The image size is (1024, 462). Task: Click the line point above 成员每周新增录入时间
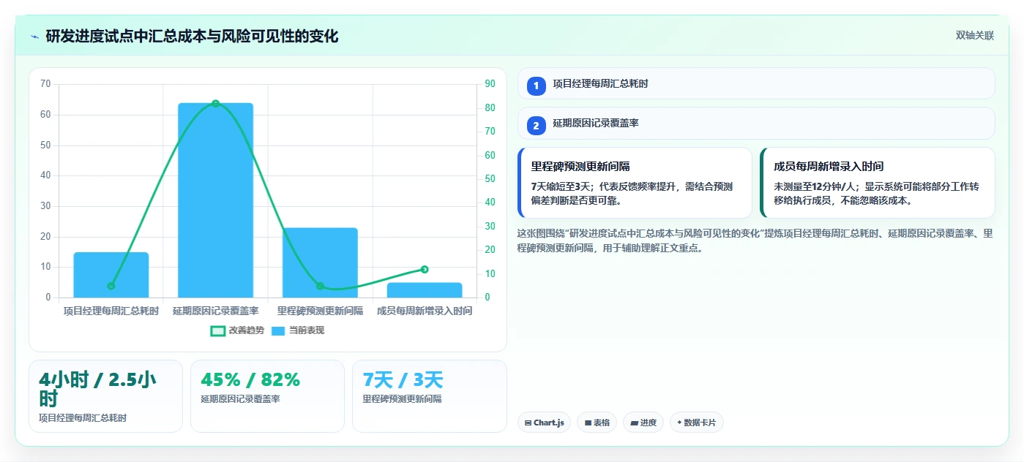point(425,270)
